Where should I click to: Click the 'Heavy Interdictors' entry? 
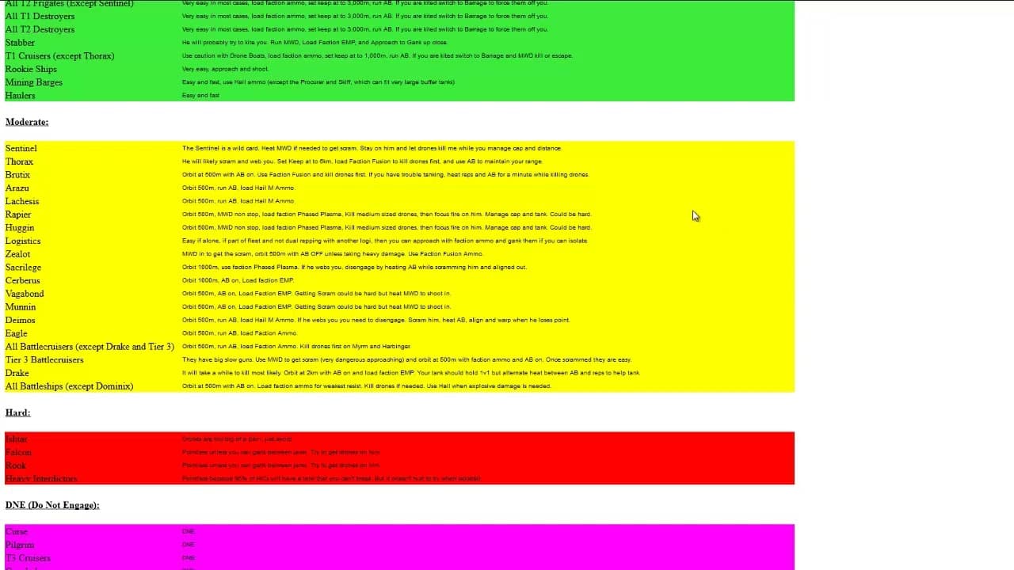tap(41, 478)
